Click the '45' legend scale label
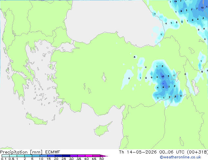This screenshot has height=160, width=208. tap(94, 159)
